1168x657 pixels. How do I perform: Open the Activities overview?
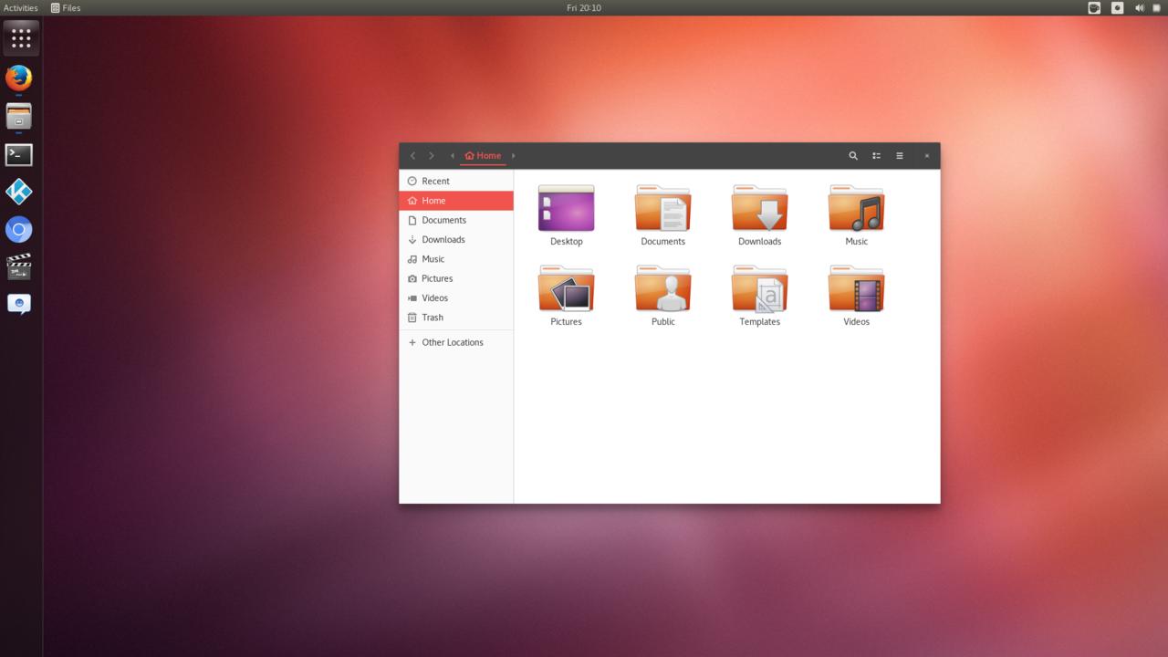[x=21, y=7]
